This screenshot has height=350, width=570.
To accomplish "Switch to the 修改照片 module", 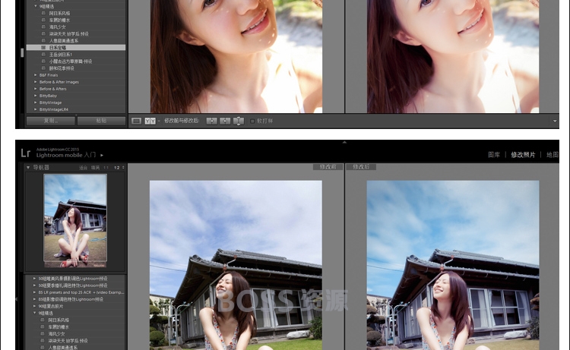I will click(x=523, y=155).
